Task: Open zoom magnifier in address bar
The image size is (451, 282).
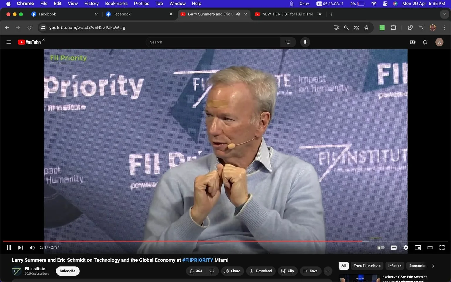Action: [346, 27]
